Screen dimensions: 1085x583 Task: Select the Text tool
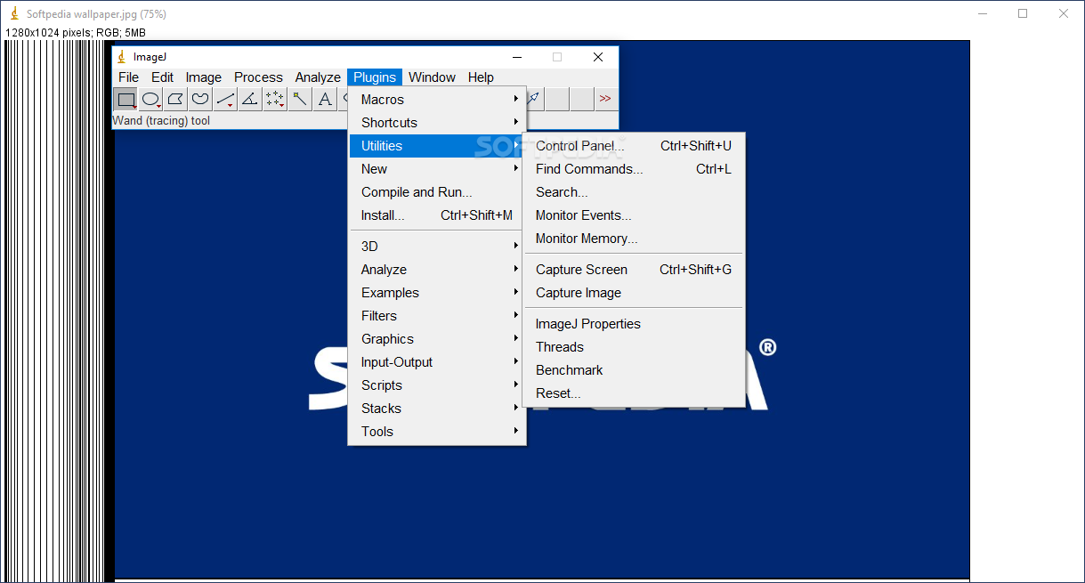[326, 100]
